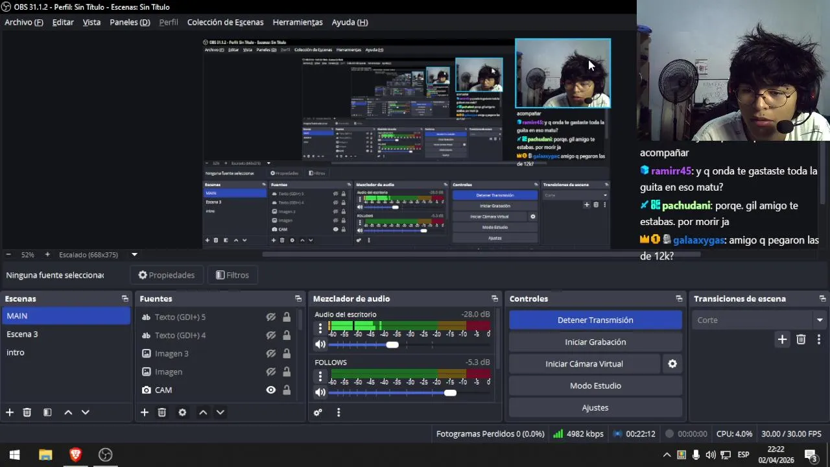
Task: Open Vista menu
Action: point(91,22)
